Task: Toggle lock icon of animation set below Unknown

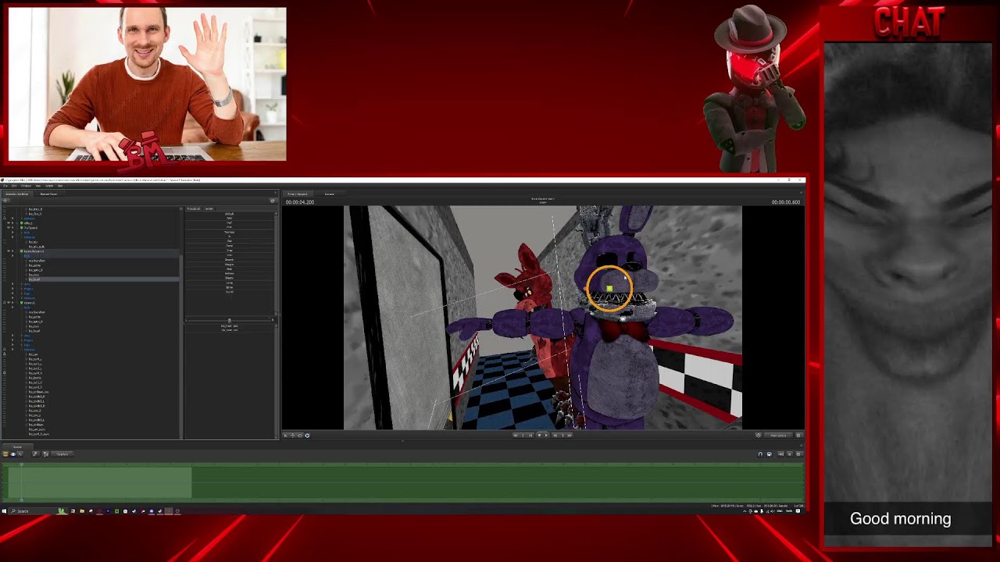Action: [x=4, y=303]
